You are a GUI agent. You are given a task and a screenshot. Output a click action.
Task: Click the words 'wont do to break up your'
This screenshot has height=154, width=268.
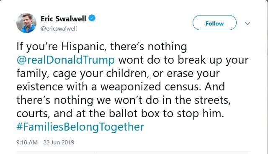tap(183, 60)
